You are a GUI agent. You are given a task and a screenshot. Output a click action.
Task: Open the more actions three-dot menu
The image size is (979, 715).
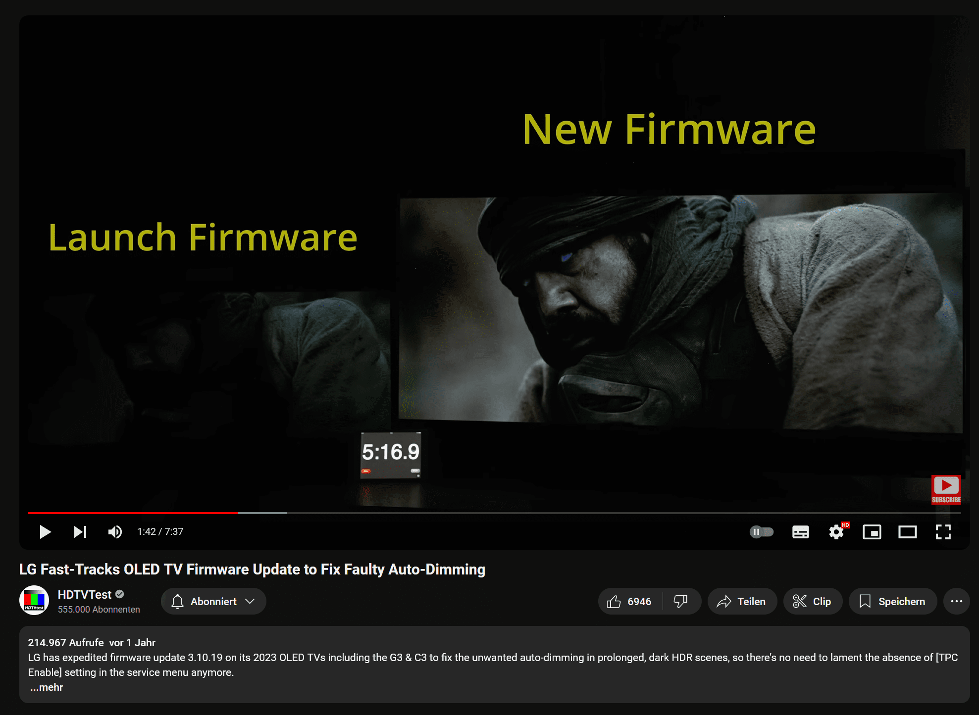[957, 601]
